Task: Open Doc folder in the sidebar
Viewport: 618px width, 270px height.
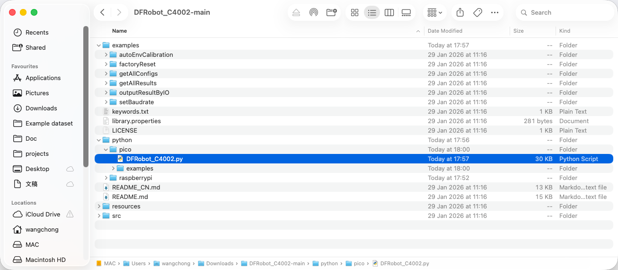Action: coord(31,138)
